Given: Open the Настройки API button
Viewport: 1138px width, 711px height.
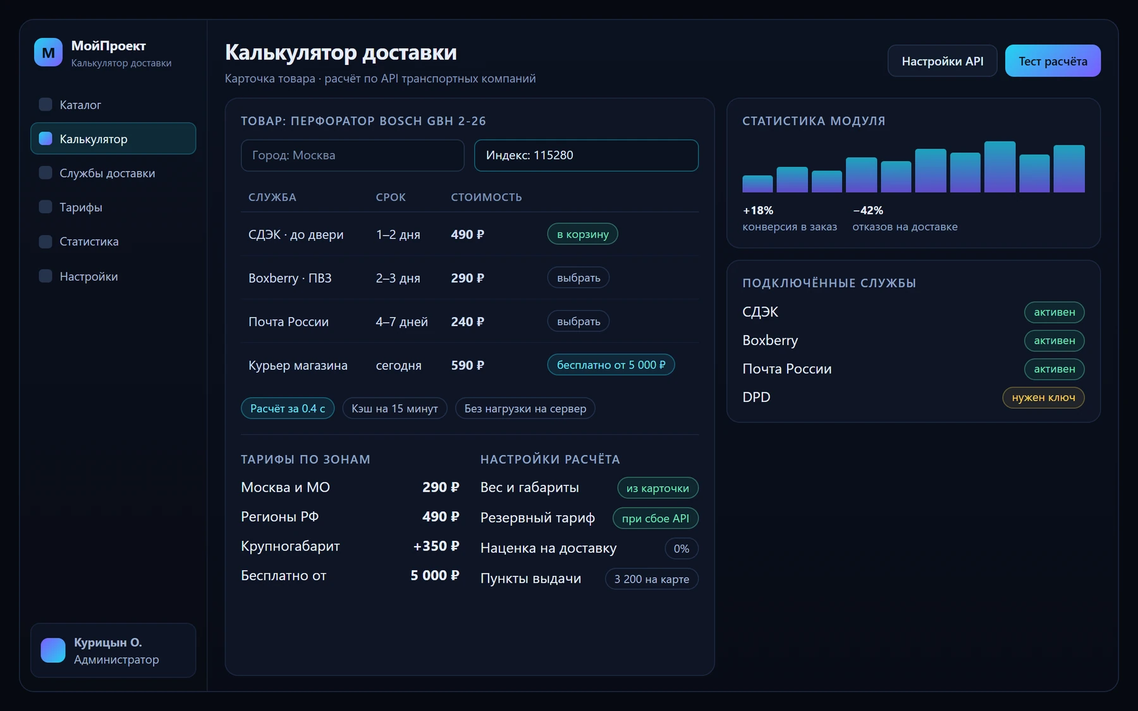Looking at the screenshot, I should (942, 61).
